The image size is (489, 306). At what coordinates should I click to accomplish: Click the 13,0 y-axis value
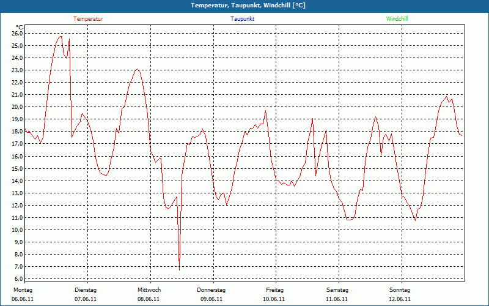(17, 193)
